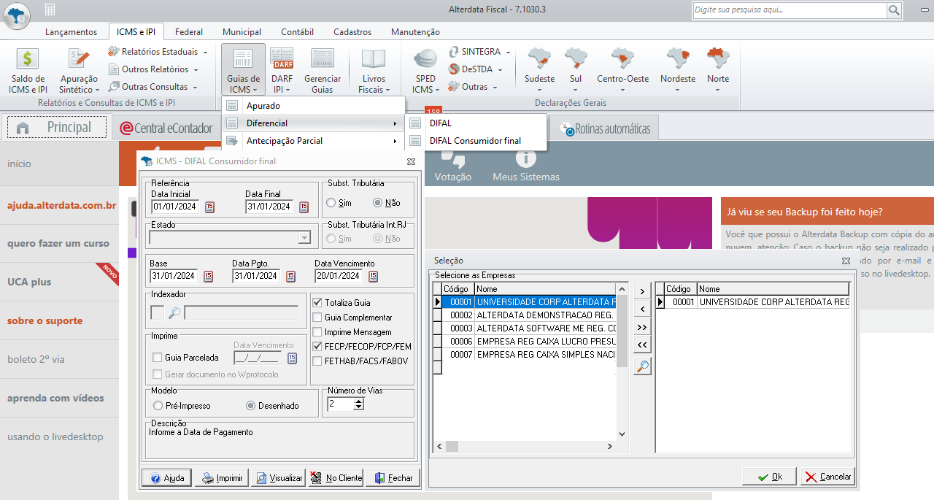Click the search magnifier icon in title bar

tap(894, 9)
